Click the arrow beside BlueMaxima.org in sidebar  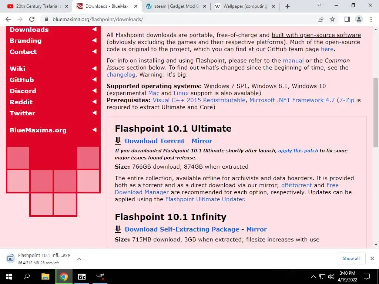coord(94,130)
